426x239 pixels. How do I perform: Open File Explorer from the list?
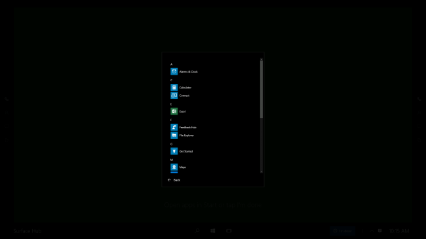(182, 136)
